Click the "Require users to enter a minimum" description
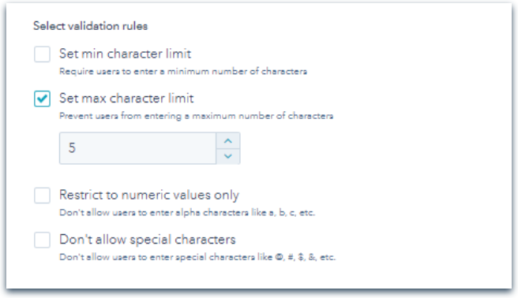 click(183, 72)
